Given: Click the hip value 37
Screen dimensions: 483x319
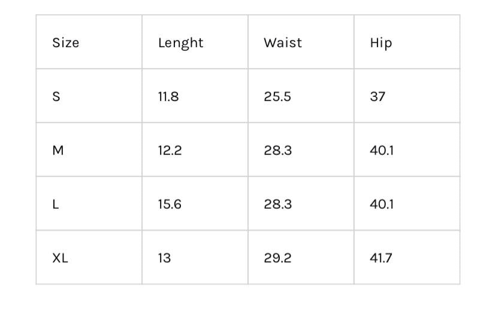Looking at the screenshot, I should (x=378, y=96).
